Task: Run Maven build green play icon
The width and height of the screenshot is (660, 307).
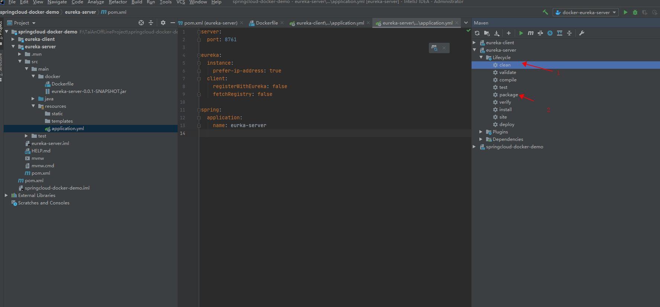Action: (x=521, y=33)
